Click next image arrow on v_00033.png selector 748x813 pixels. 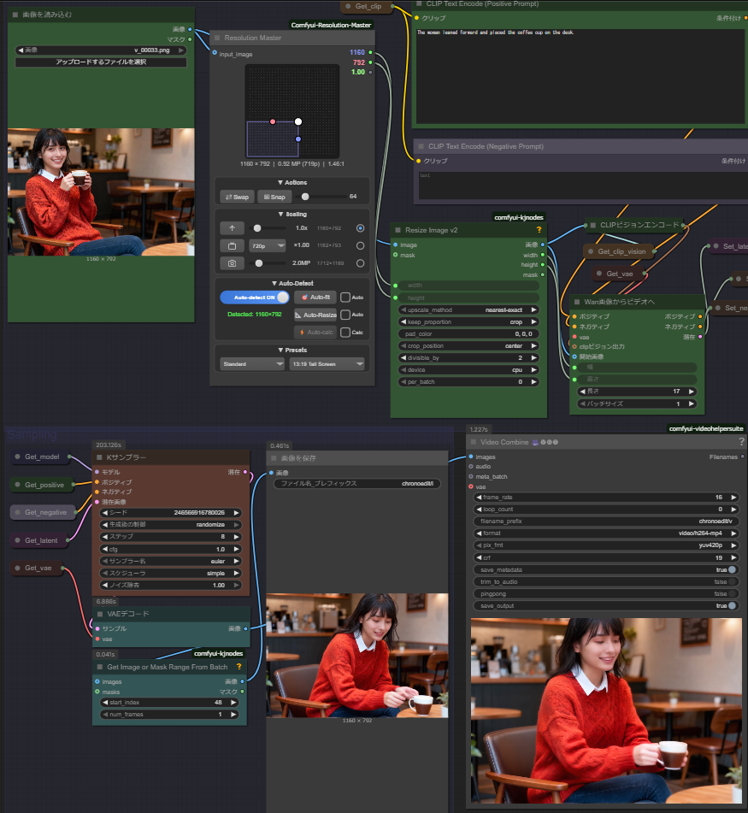[x=181, y=50]
